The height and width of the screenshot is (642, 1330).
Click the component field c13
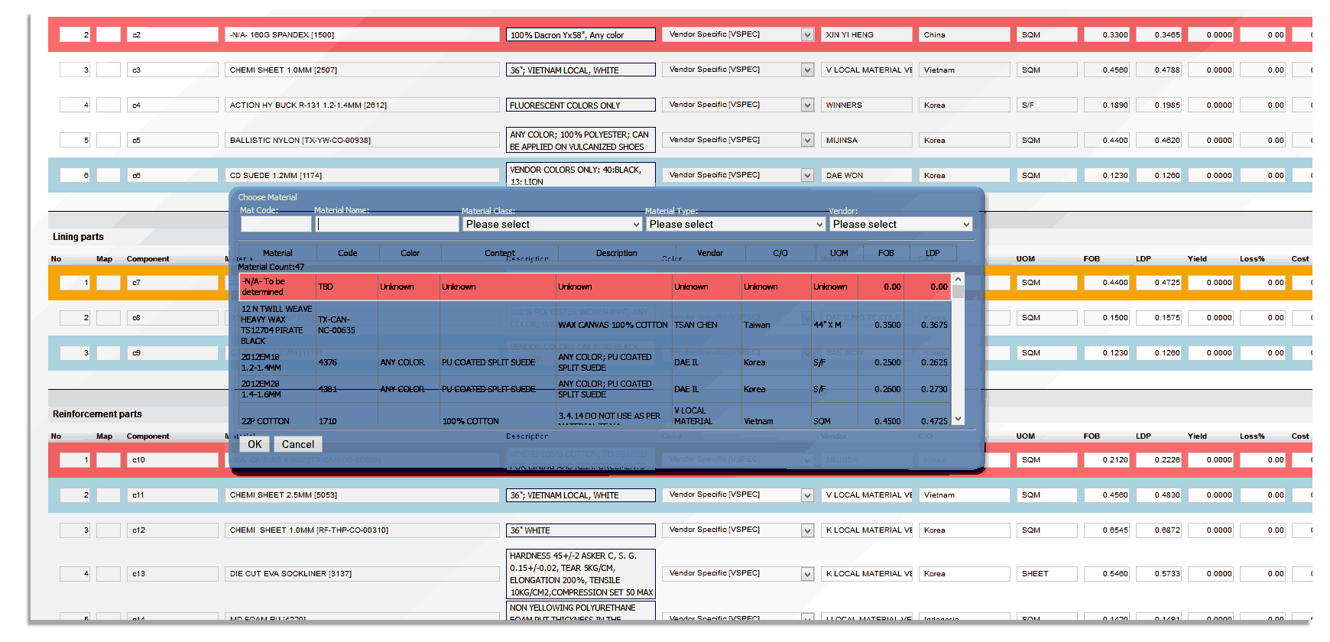click(x=173, y=573)
